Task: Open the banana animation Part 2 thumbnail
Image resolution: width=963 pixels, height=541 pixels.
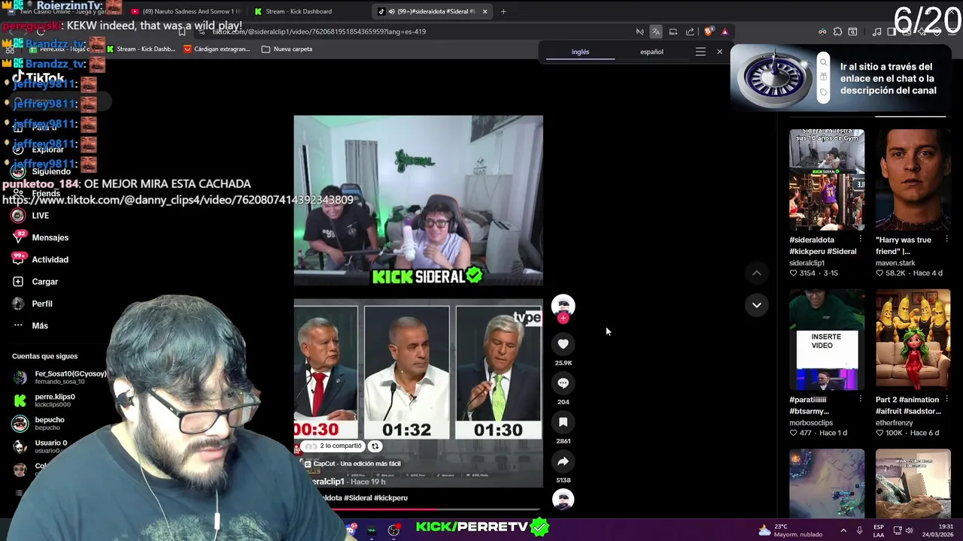Action: click(913, 340)
